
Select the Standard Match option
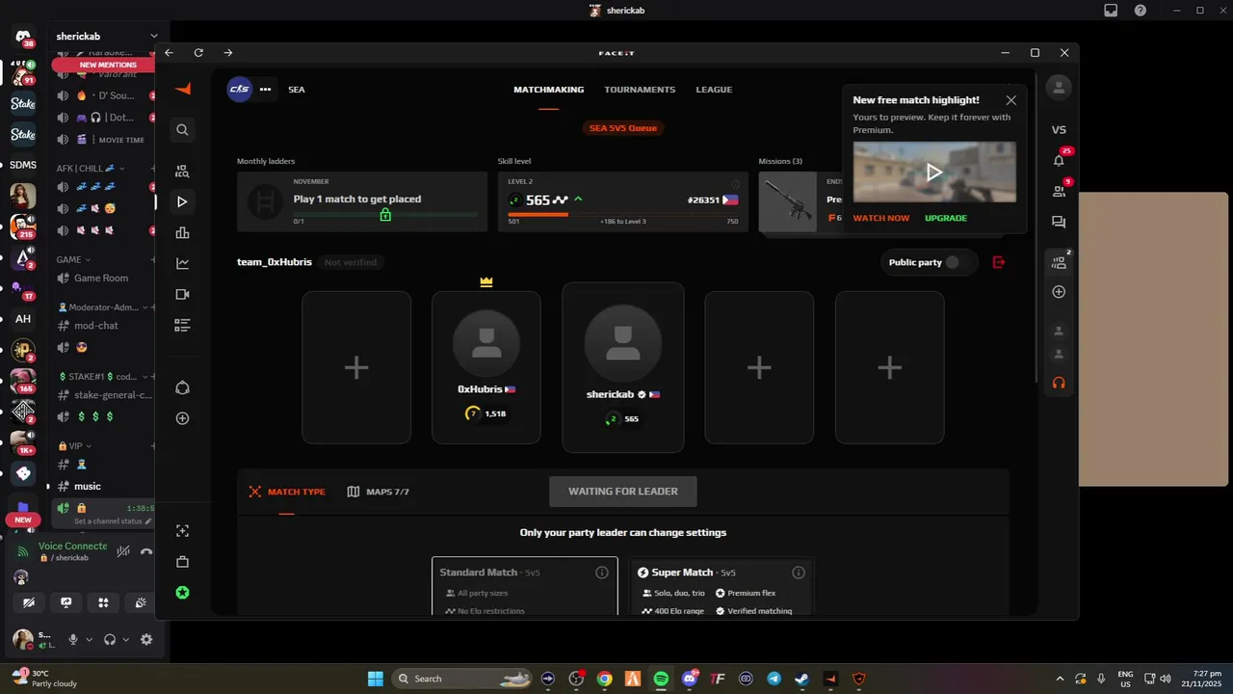(525, 586)
